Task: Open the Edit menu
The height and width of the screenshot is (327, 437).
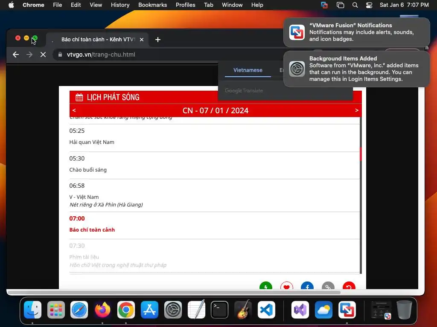Action: pyautogui.click(x=76, y=5)
